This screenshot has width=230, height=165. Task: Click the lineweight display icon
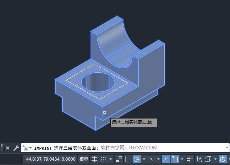click(x=189, y=159)
